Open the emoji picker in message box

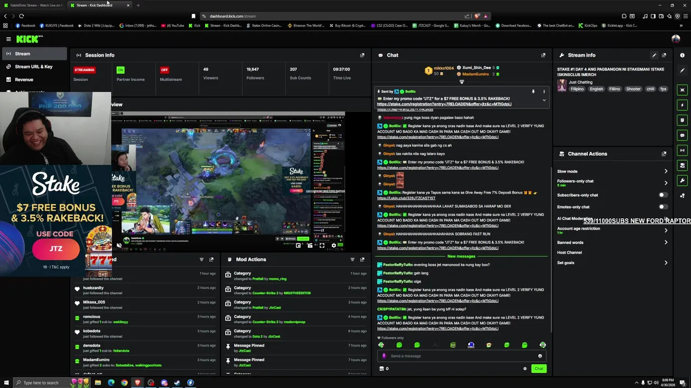pyautogui.click(x=540, y=356)
